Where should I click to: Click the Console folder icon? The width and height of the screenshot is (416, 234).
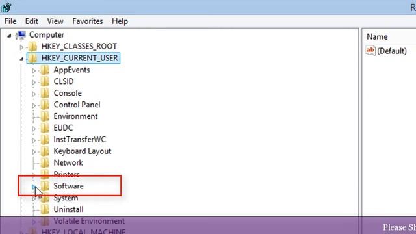pyautogui.click(x=45, y=93)
